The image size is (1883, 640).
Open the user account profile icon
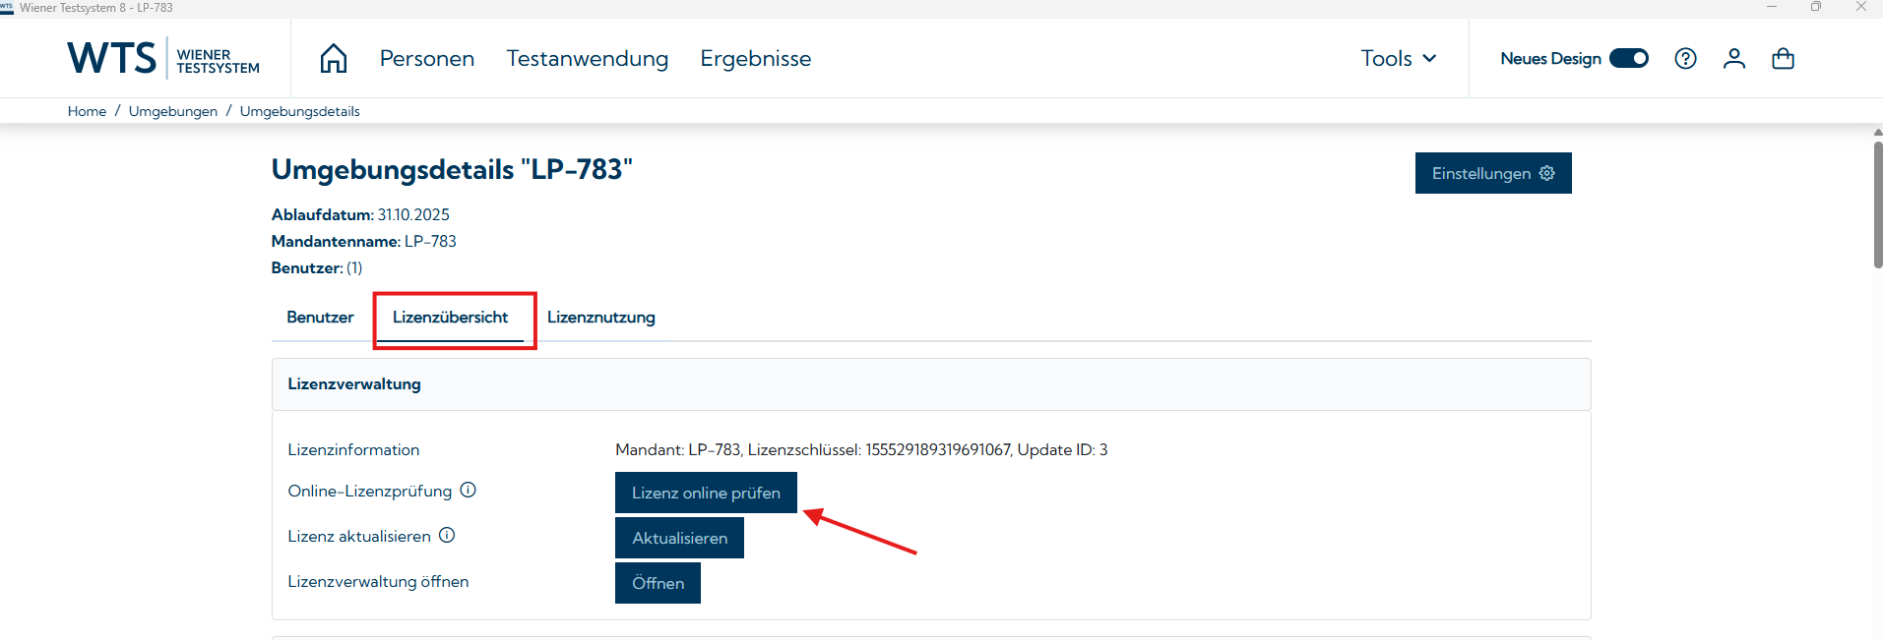click(1733, 59)
